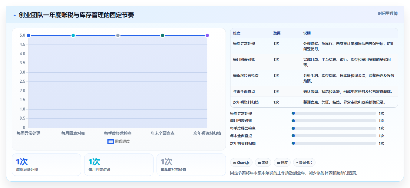Click the 次年初资料归档 progress bar

pos(334,143)
